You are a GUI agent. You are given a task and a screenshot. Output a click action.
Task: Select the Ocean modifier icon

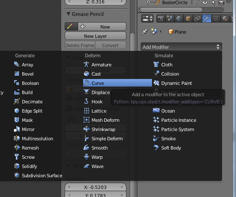tap(156, 110)
